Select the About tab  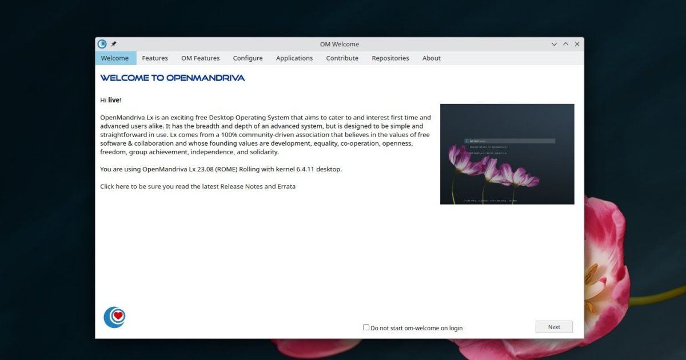click(x=431, y=58)
